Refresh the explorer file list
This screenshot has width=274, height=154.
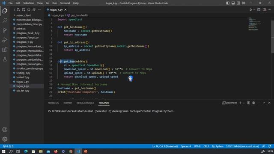[x=29, y=10]
